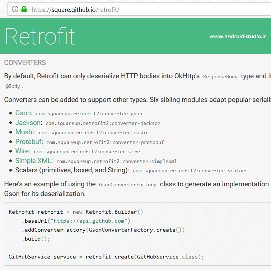Viewport: 271px width, 270px height.
Task: Click com.squareup.retrofit2:converter-wire text
Action: [x=87, y=152]
